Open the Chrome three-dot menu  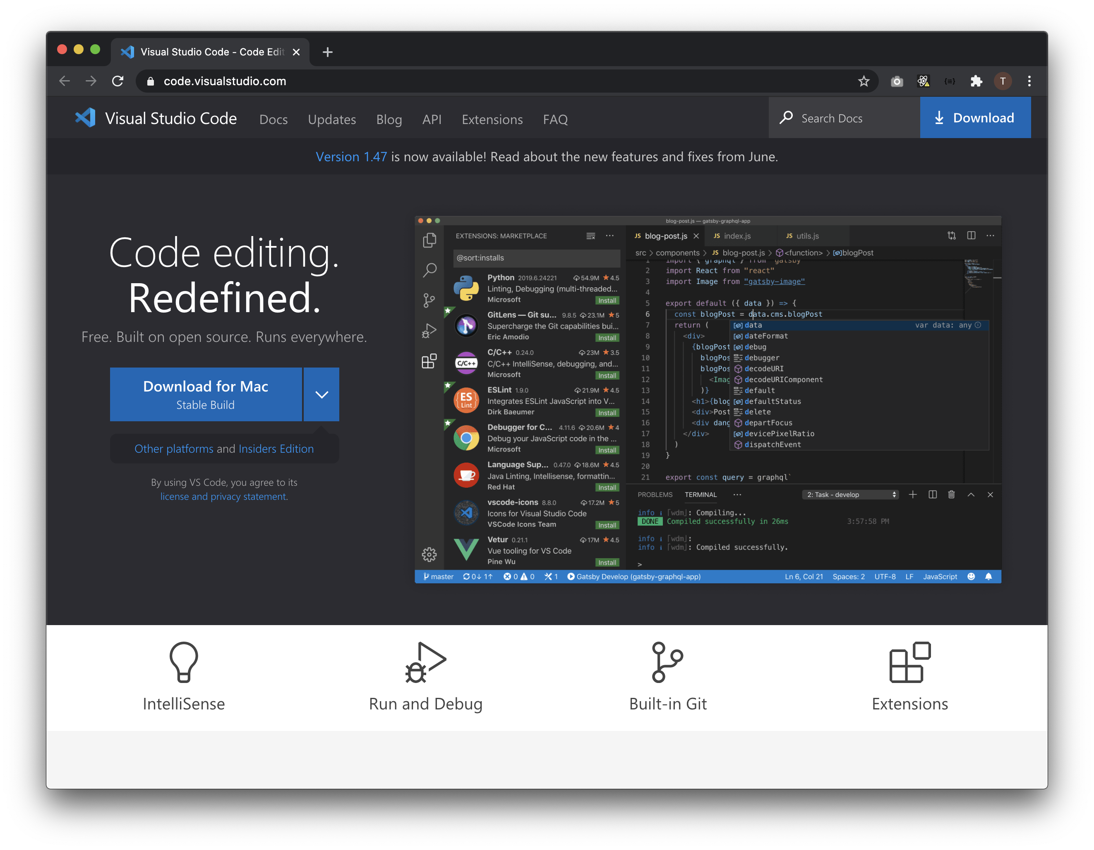tap(1029, 81)
